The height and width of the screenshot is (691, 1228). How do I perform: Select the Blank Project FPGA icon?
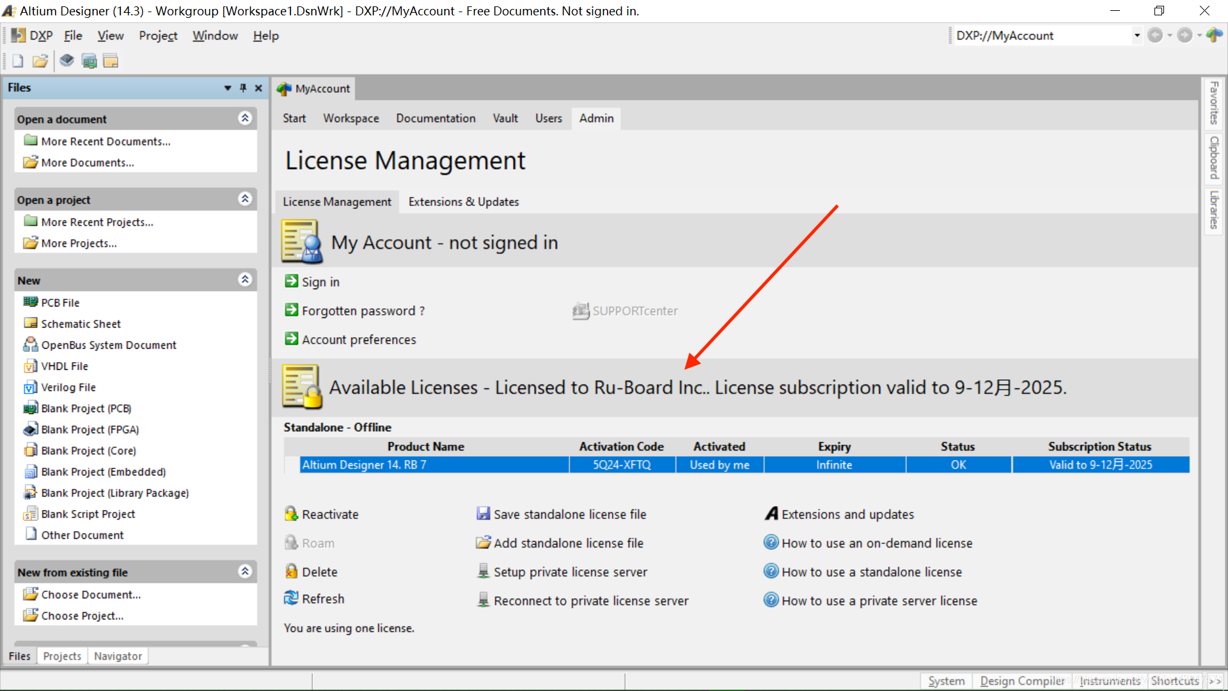pyautogui.click(x=30, y=429)
